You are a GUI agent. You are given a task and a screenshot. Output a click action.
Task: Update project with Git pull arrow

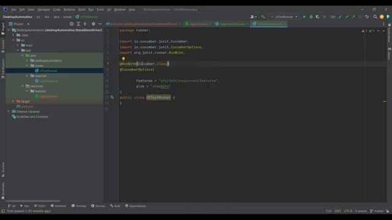point(340,17)
